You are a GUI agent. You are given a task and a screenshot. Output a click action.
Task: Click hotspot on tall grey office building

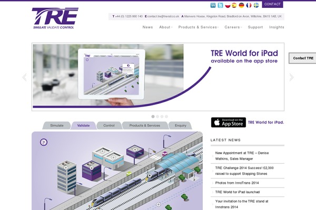(66, 167)
